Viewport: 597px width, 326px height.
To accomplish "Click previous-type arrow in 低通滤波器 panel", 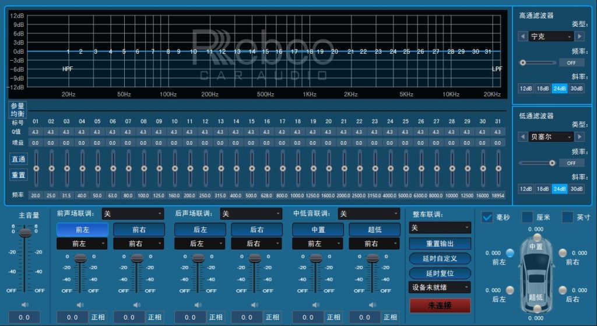I will (523, 136).
